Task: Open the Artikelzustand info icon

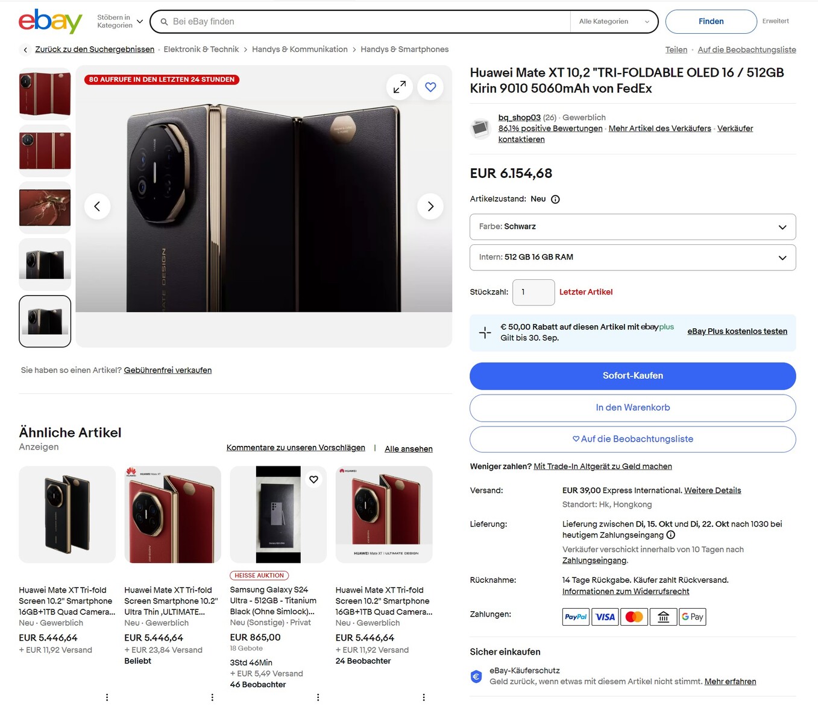Action: (x=556, y=200)
